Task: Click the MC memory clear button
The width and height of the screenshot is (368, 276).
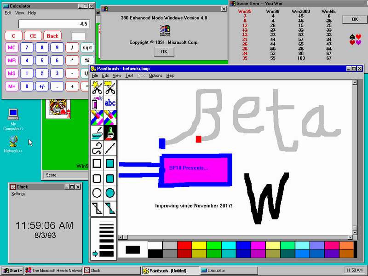Action: (x=12, y=48)
